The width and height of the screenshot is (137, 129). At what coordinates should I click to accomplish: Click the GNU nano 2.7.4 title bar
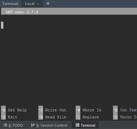click(x=69, y=11)
